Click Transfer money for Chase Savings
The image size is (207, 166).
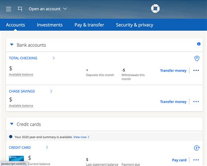(x=173, y=102)
